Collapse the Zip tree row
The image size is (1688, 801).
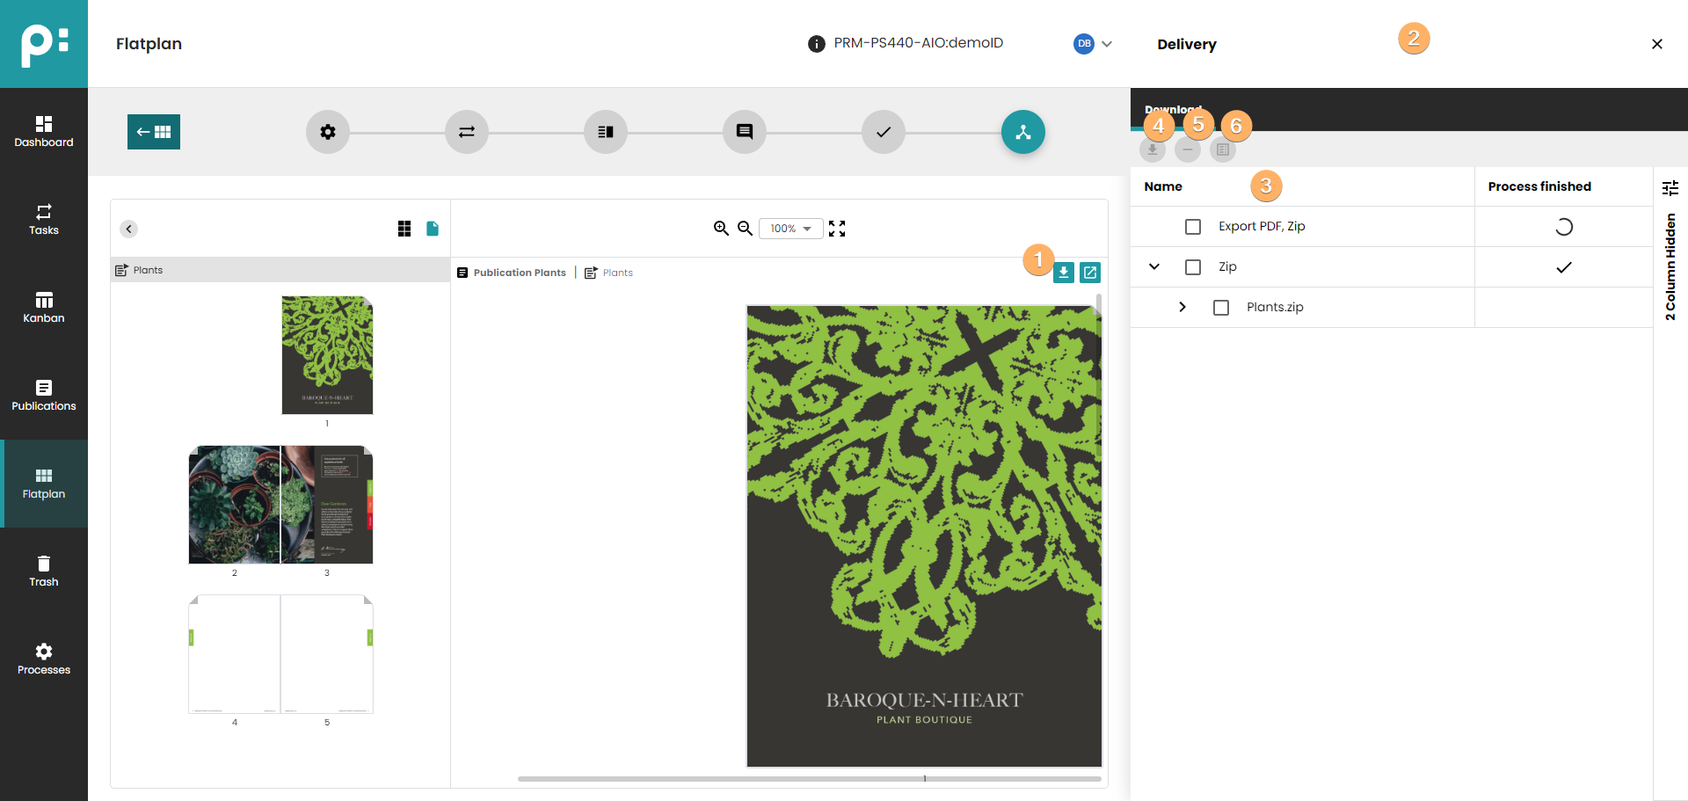1154,267
